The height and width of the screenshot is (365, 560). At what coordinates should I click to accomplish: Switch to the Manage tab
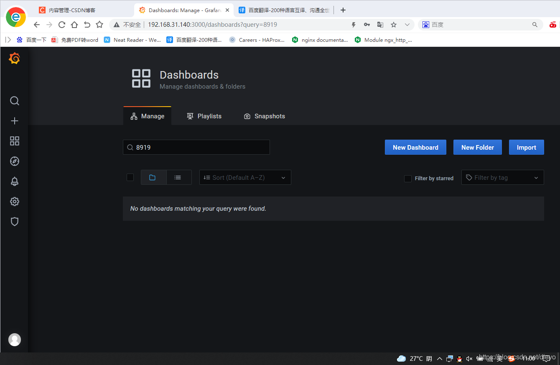click(148, 116)
